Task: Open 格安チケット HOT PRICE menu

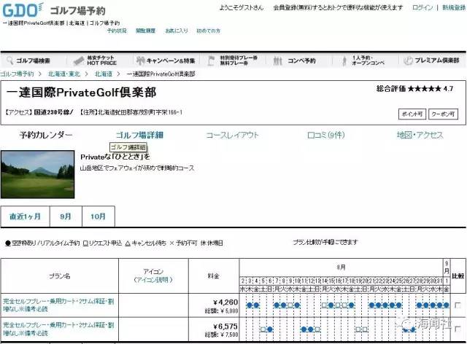Action: point(101,60)
